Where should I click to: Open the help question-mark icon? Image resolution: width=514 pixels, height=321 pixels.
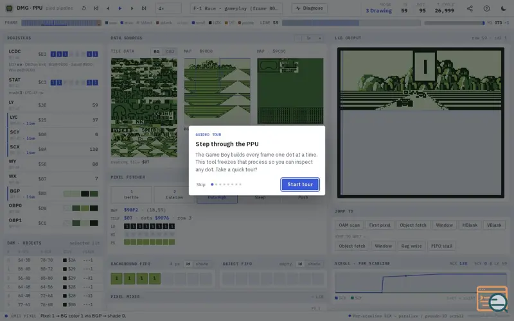tap(486, 8)
